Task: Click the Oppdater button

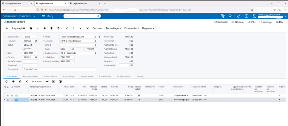Action: (97, 28)
